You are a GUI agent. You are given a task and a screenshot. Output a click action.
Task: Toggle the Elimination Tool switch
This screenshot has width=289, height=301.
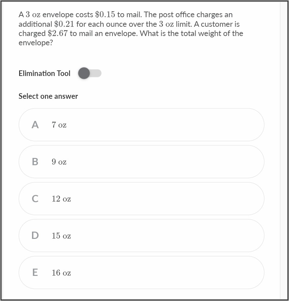pos(89,73)
